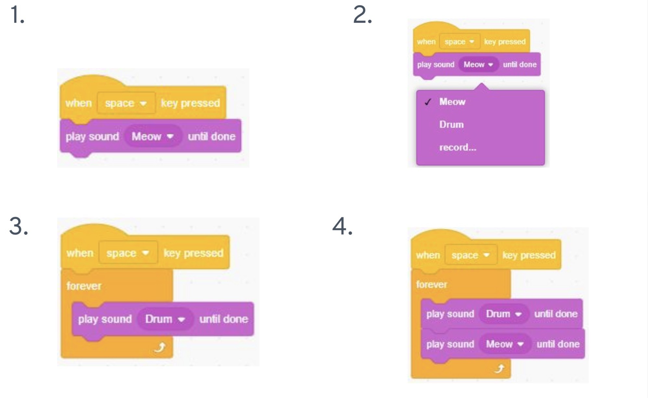648x398 pixels.
Task: Open the space key dropdown in example 3
Action: click(x=128, y=253)
